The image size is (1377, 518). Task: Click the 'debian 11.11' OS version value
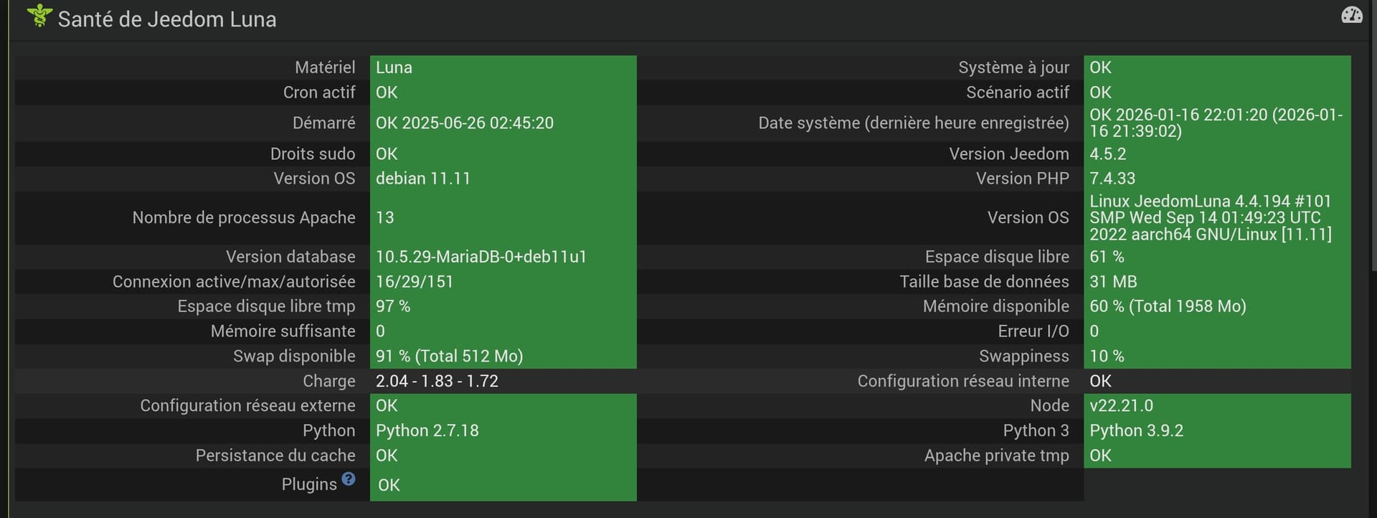tap(422, 179)
